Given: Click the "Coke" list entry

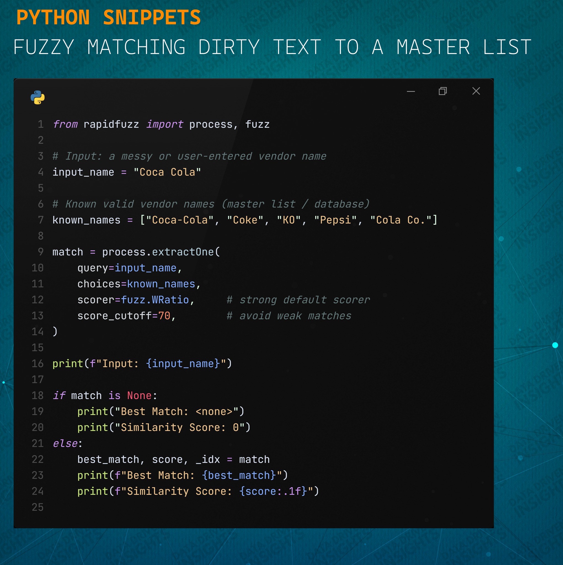Looking at the screenshot, I should pyautogui.click(x=245, y=220).
